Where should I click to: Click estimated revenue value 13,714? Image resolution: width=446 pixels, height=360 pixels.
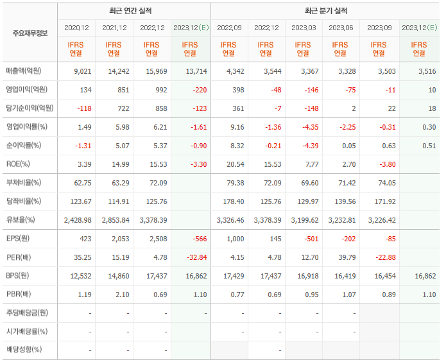tap(196, 71)
